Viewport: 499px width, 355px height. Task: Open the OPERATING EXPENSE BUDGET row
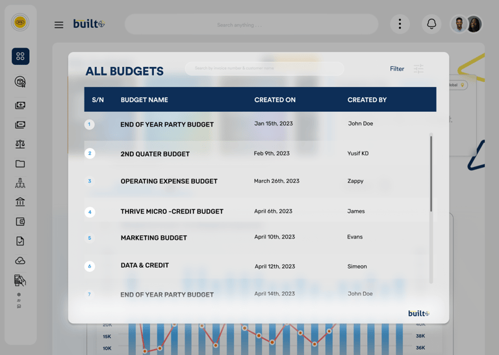point(169,181)
